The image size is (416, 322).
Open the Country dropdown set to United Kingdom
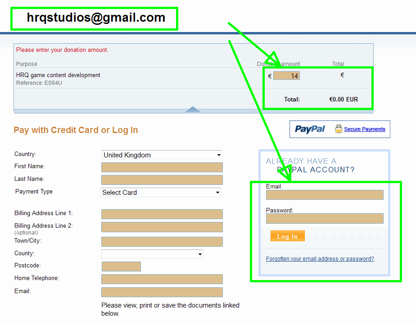tap(162, 155)
